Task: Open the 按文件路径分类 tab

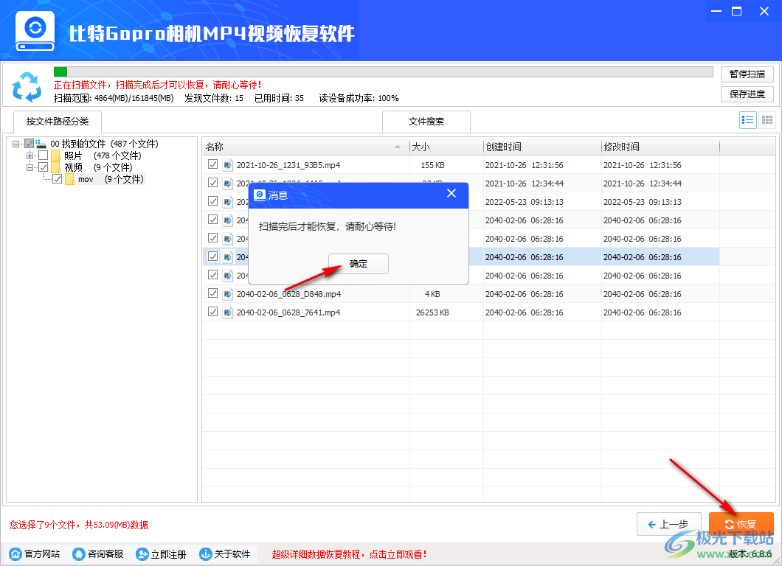Action: 58,122
